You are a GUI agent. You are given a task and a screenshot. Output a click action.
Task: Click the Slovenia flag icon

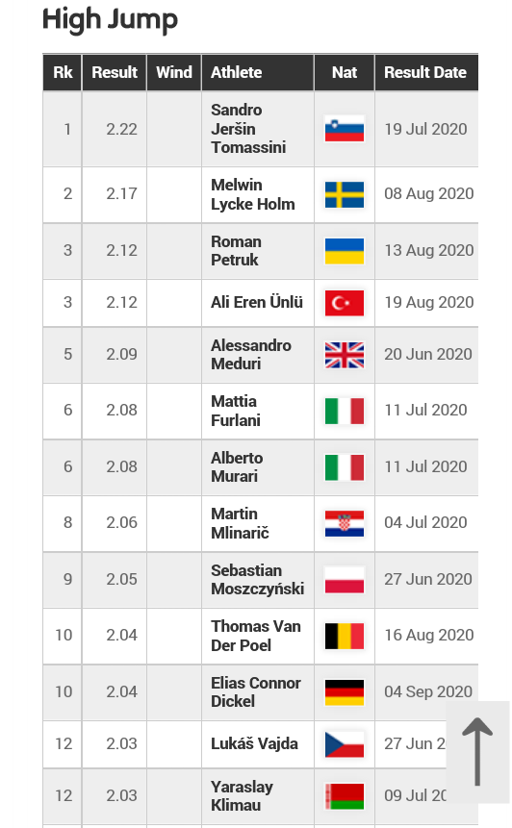(x=344, y=130)
